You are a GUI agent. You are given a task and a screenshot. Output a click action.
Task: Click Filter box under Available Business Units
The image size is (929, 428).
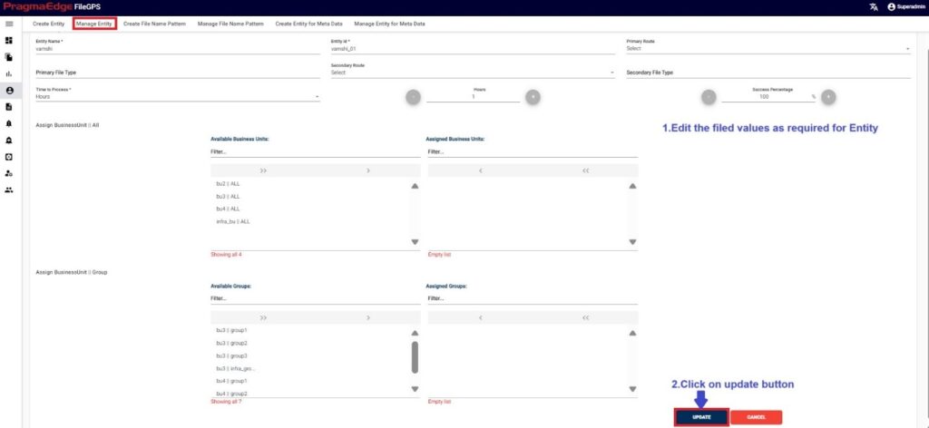(316, 152)
